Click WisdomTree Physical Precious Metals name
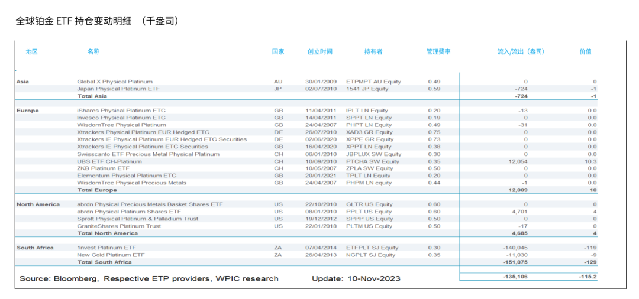The image size is (639, 299). [131, 183]
